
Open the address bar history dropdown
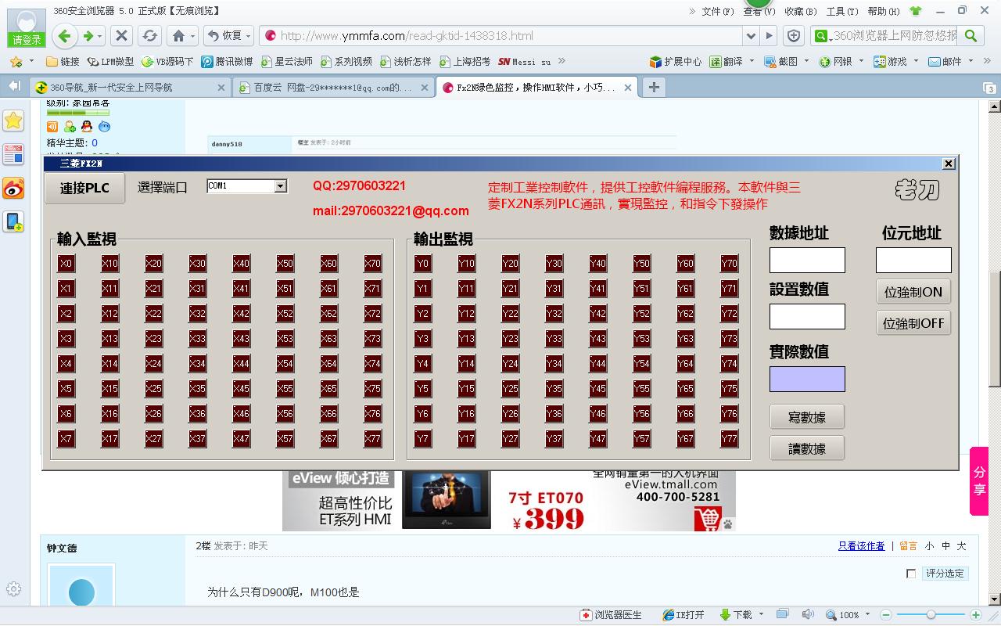(x=752, y=36)
